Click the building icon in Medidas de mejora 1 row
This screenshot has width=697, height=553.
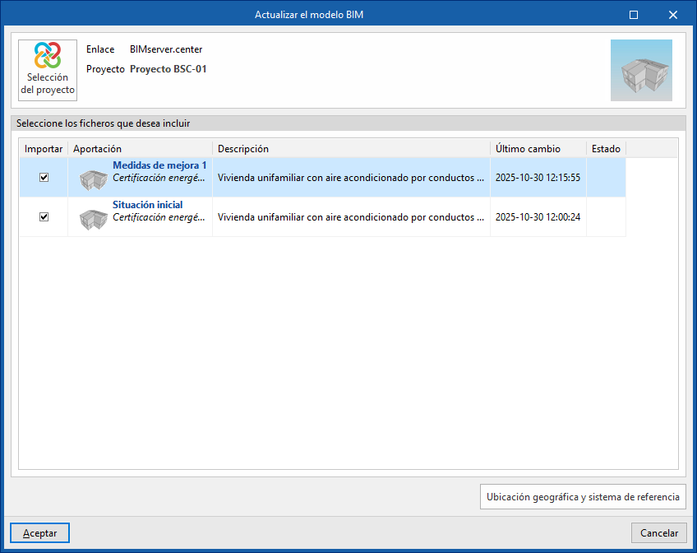tap(94, 180)
